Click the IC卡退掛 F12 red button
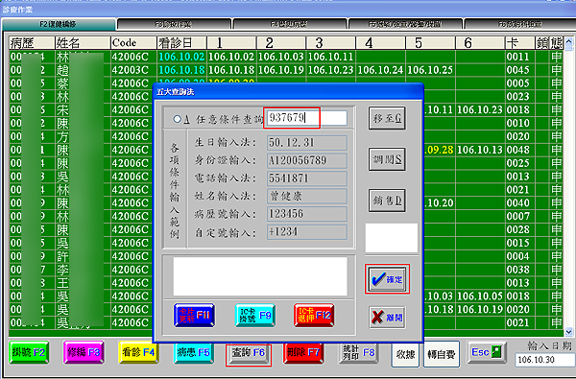The width and height of the screenshot is (576, 379). [x=314, y=315]
